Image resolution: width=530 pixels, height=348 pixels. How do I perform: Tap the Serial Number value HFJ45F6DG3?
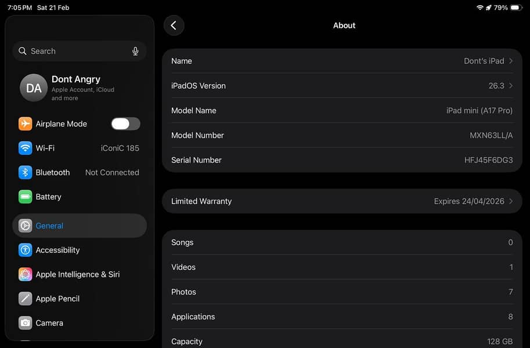pyautogui.click(x=488, y=160)
